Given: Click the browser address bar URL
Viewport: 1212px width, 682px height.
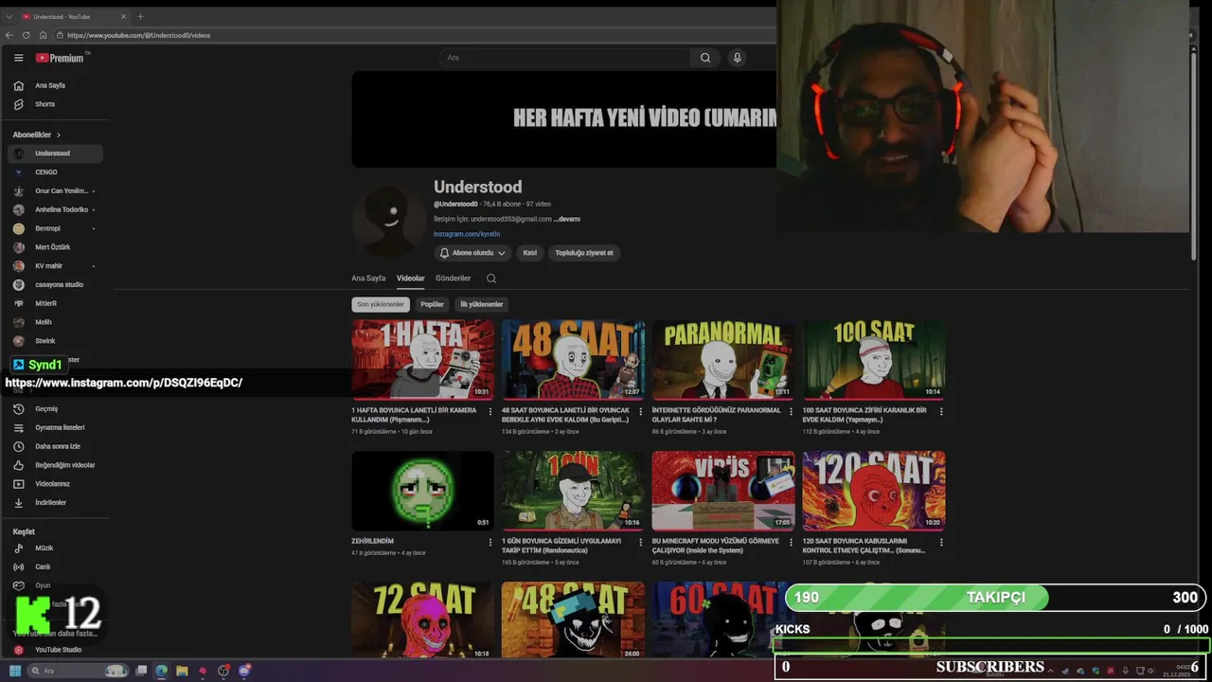Looking at the screenshot, I should pyautogui.click(x=139, y=35).
